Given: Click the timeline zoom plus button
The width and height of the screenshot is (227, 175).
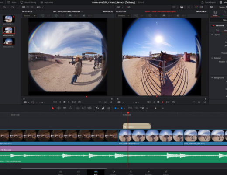Looking at the screenshot, I should (163, 108).
